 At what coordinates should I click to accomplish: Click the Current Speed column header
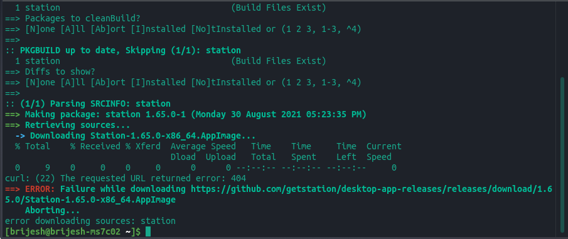(383, 151)
